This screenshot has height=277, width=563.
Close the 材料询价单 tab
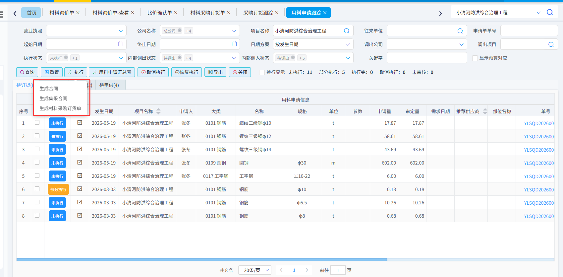[78, 13]
